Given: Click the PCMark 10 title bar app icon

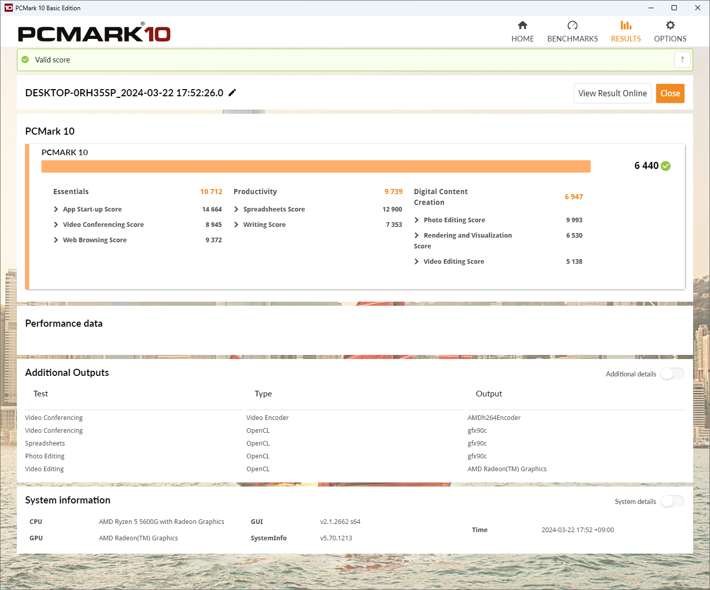Looking at the screenshot, I should tap(8, 8).
